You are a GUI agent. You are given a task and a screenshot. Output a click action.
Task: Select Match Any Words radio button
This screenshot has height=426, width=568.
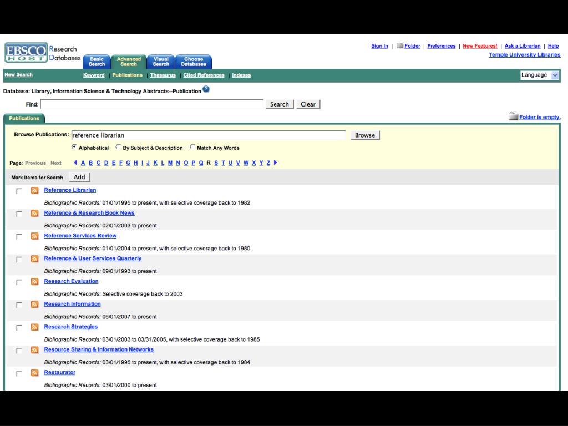tap(192, 146)
